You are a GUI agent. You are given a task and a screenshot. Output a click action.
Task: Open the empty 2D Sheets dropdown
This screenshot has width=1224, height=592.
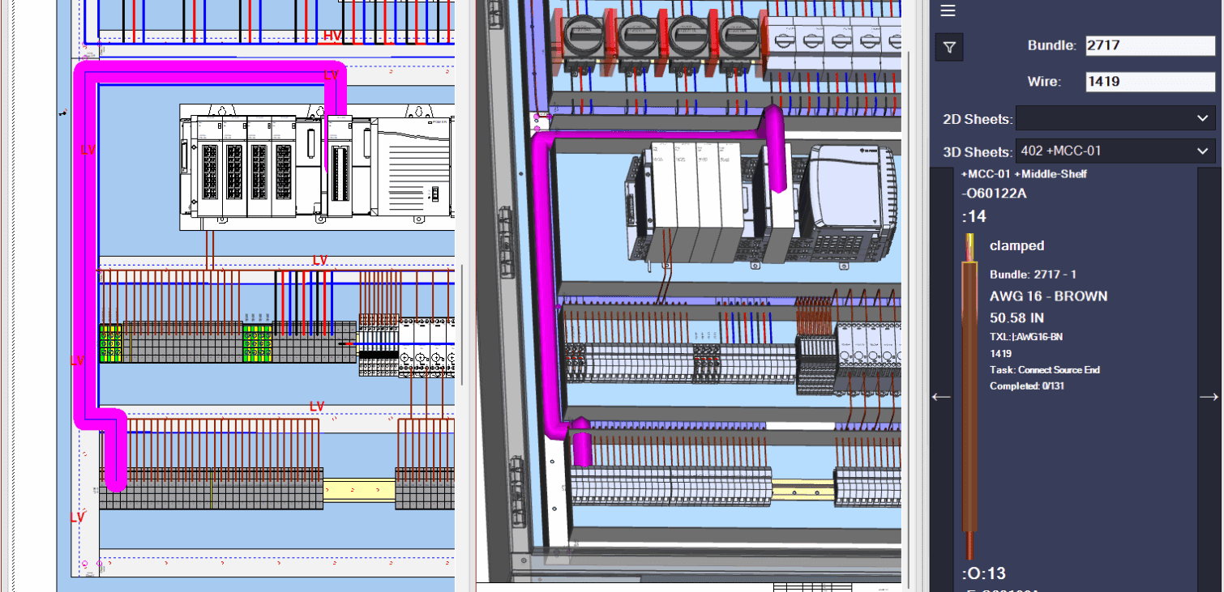pos(1115,120)
